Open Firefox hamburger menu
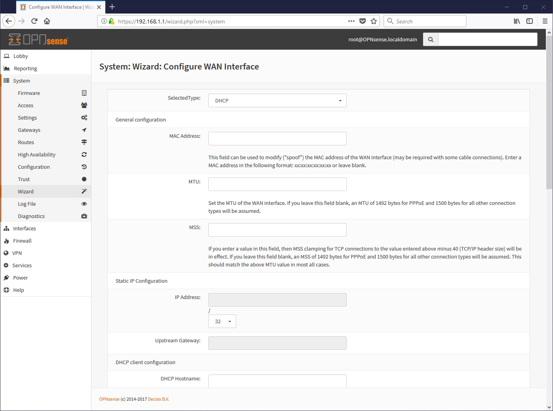 [545, 21]
